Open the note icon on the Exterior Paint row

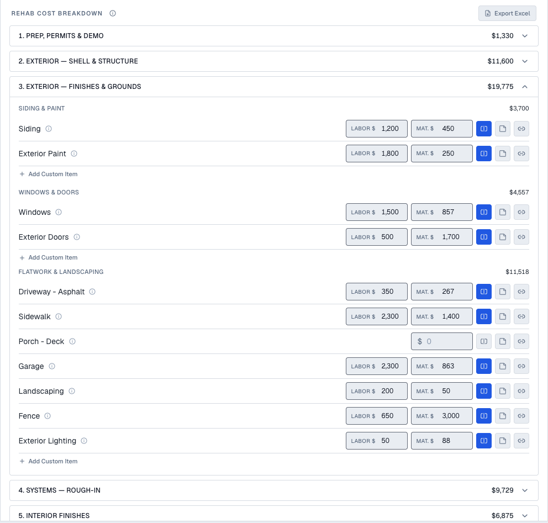[503, 154]
